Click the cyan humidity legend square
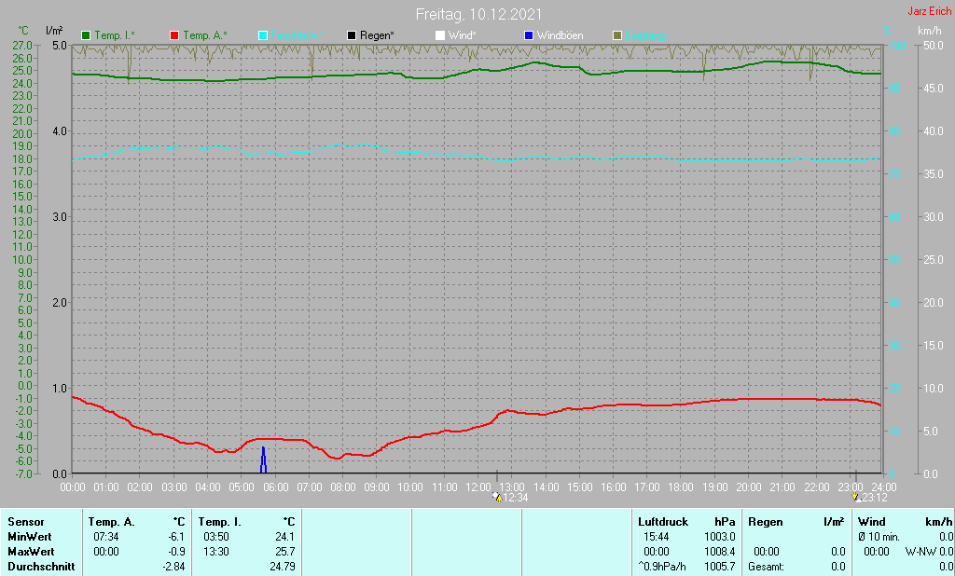This screenshot has width=955, height=576. click(x=263, y=35)
